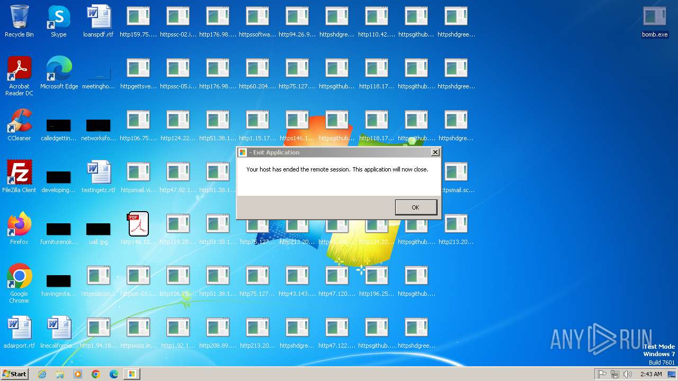Select the http110.42... file icon
This screenshot has height=381, width=678.
377,21
